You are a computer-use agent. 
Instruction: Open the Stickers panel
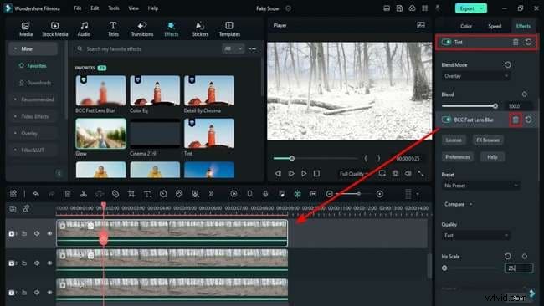(200, 29)
